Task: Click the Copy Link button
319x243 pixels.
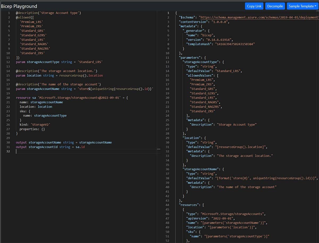Action: click(x=254, y=6)
